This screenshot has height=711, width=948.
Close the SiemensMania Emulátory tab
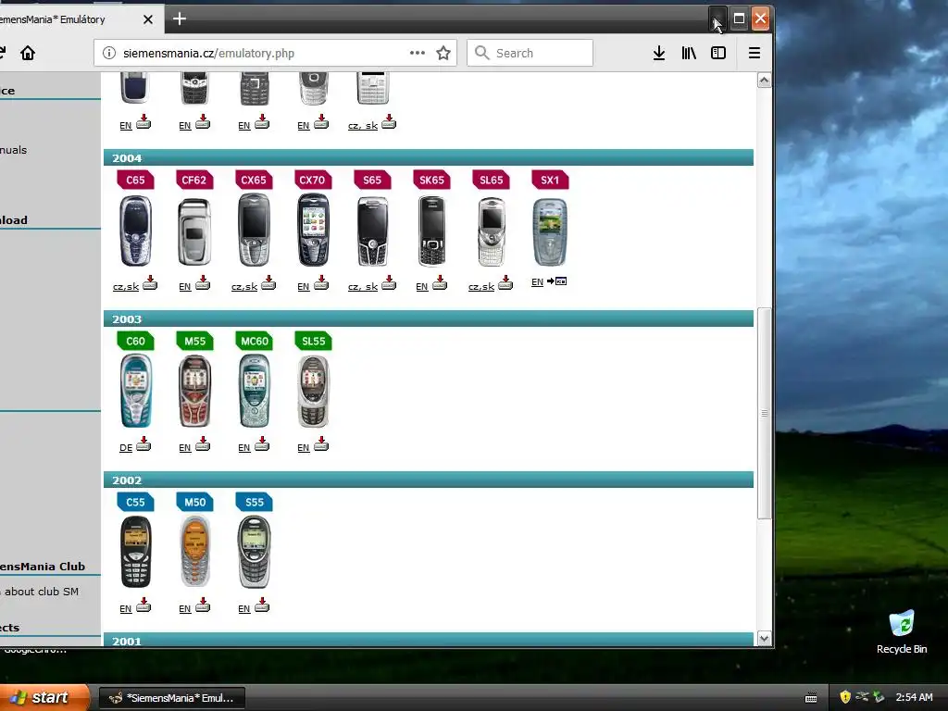[x=148, y=19]
